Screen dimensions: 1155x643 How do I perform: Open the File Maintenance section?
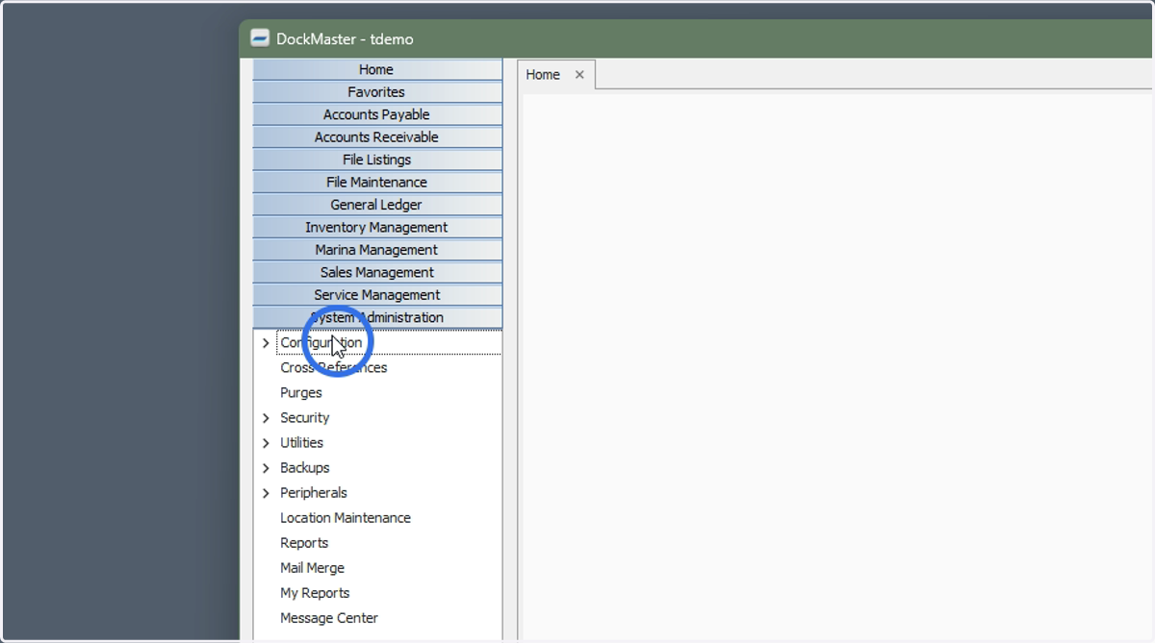pyautogui.click(x=377, y=182)
